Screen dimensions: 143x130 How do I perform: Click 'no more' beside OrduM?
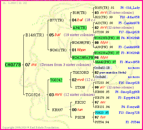tap(134, 77)
